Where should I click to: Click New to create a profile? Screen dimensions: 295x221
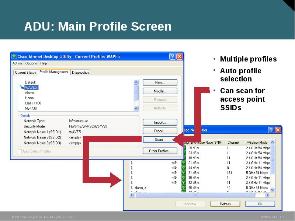tap(159, 82)
